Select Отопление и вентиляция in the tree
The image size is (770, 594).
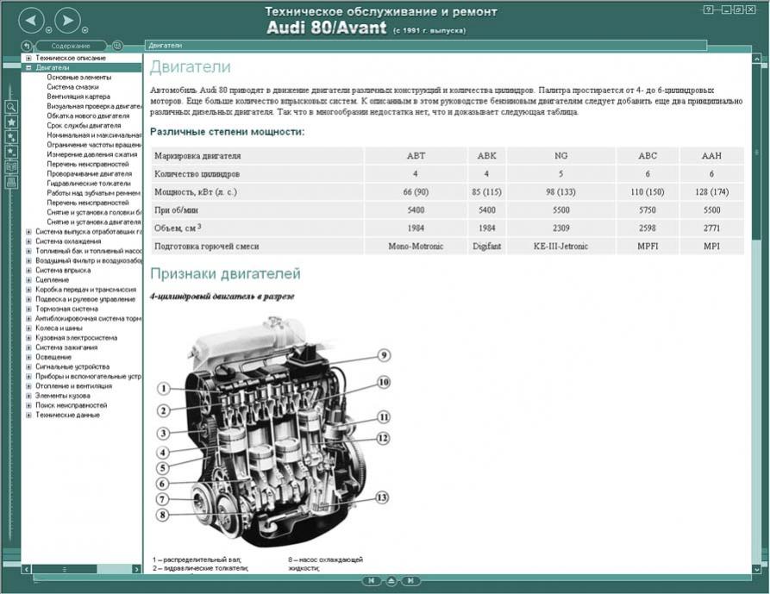pos(73,386)
